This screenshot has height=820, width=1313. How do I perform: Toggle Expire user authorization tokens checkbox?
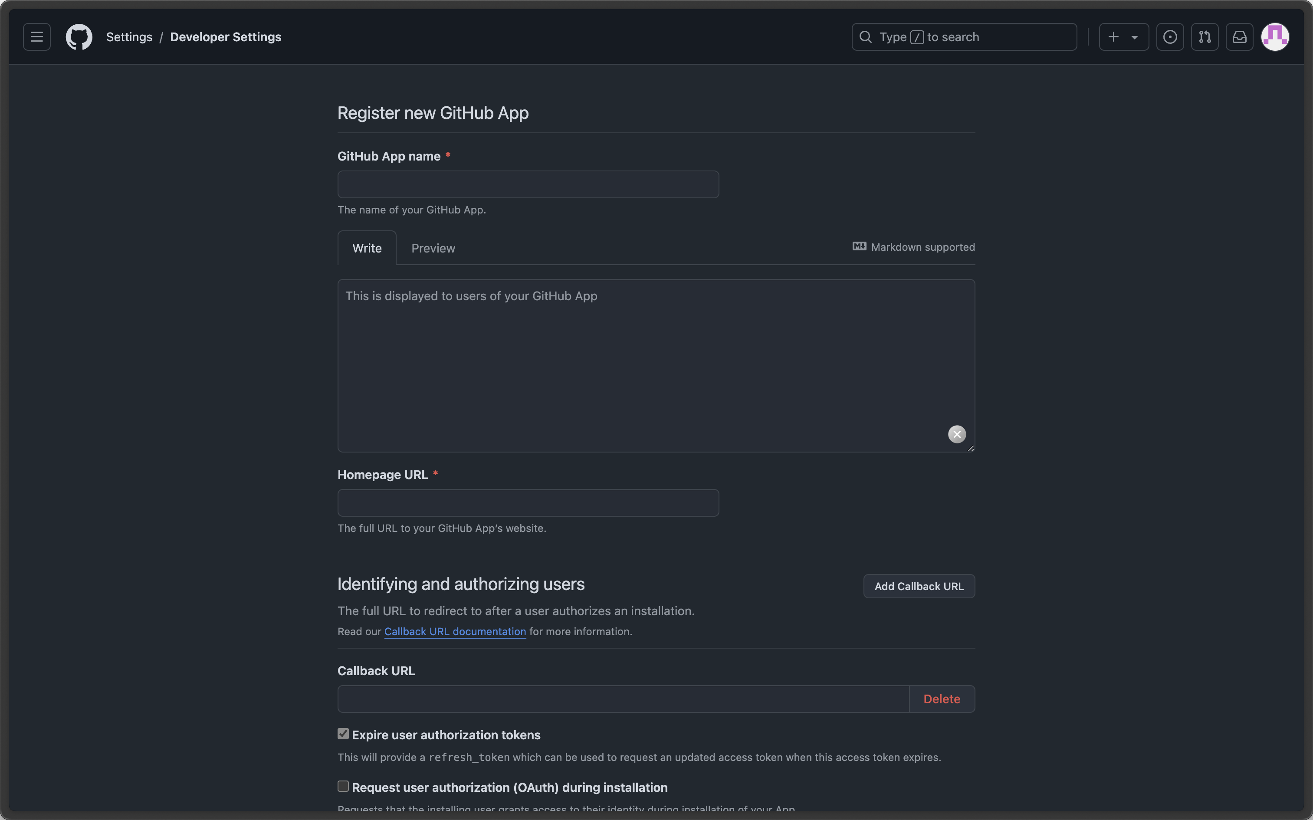343,734
